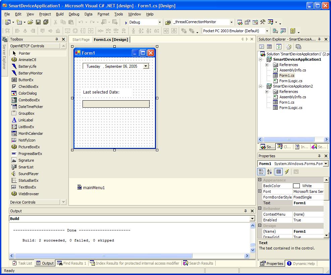The height and width of the screenshot is (275, 331).
Task: Select the AnimateCtl toolbox control
Action: pyautogui.click(x=27, y=60)
